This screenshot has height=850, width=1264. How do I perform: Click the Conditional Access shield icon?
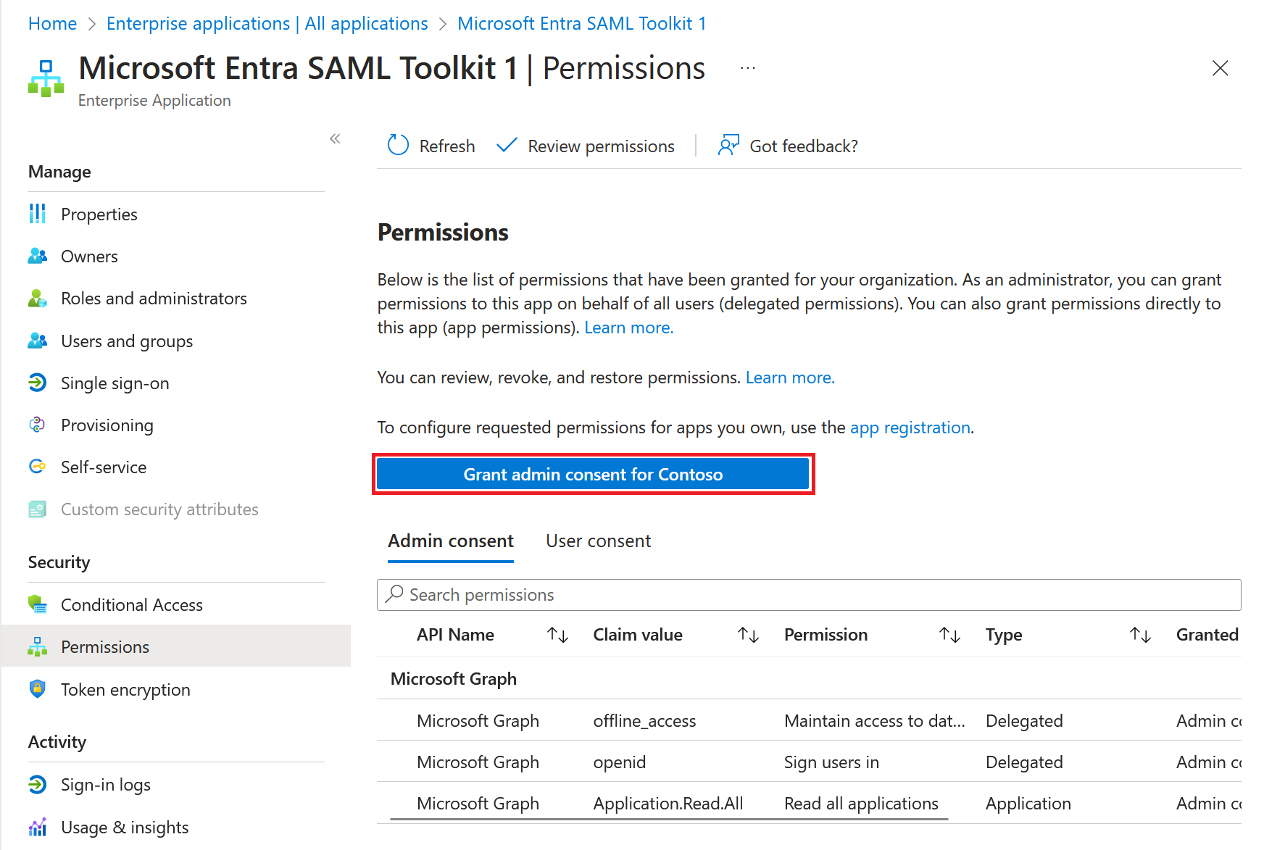pos(38,604)
